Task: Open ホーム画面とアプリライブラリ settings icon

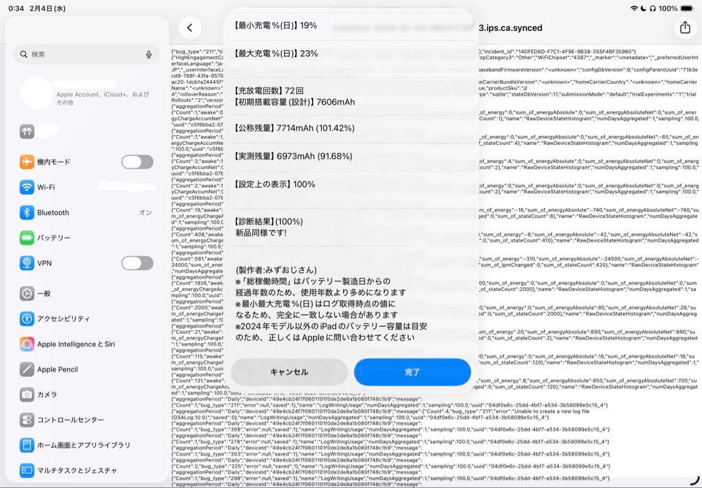Action: tap(28, 445)
